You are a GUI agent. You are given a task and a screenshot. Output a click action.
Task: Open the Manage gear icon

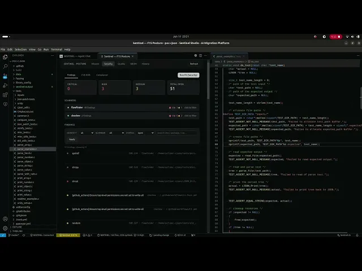[5, 228]
